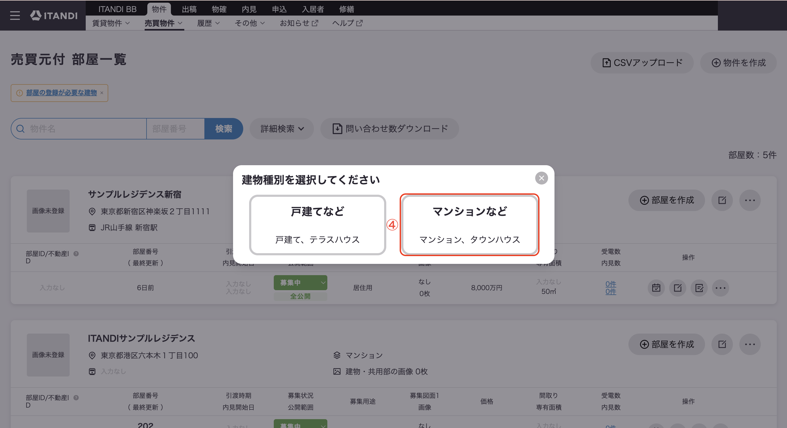Select 戸建てなど building type
Viewport: 787px width, 428px height.
317,225
